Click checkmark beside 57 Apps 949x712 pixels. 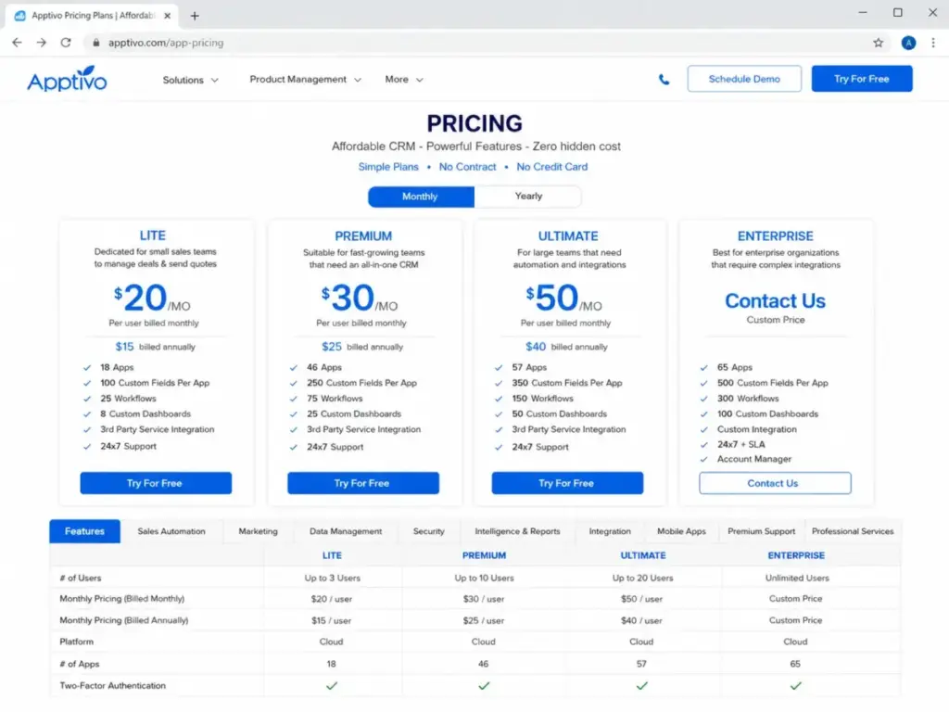[499, 367]
